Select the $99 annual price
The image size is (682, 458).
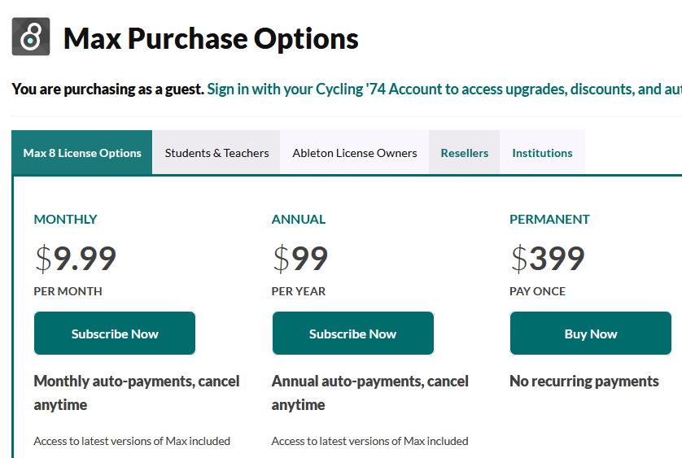click(300, 259)
